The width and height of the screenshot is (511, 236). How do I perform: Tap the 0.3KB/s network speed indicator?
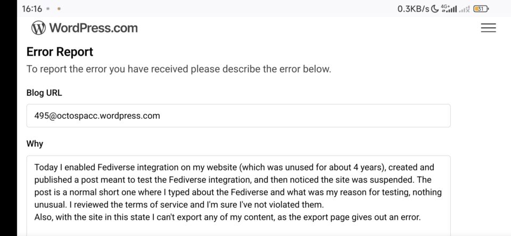pos(413,9)
